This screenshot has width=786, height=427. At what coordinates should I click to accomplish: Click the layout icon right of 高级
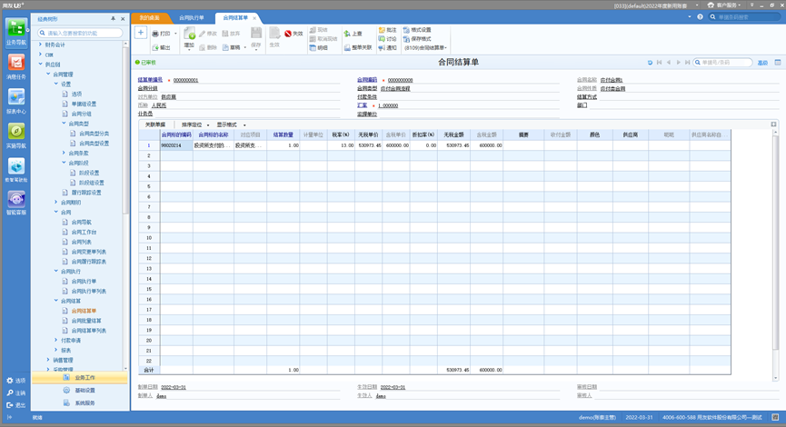tap(778, 63)
